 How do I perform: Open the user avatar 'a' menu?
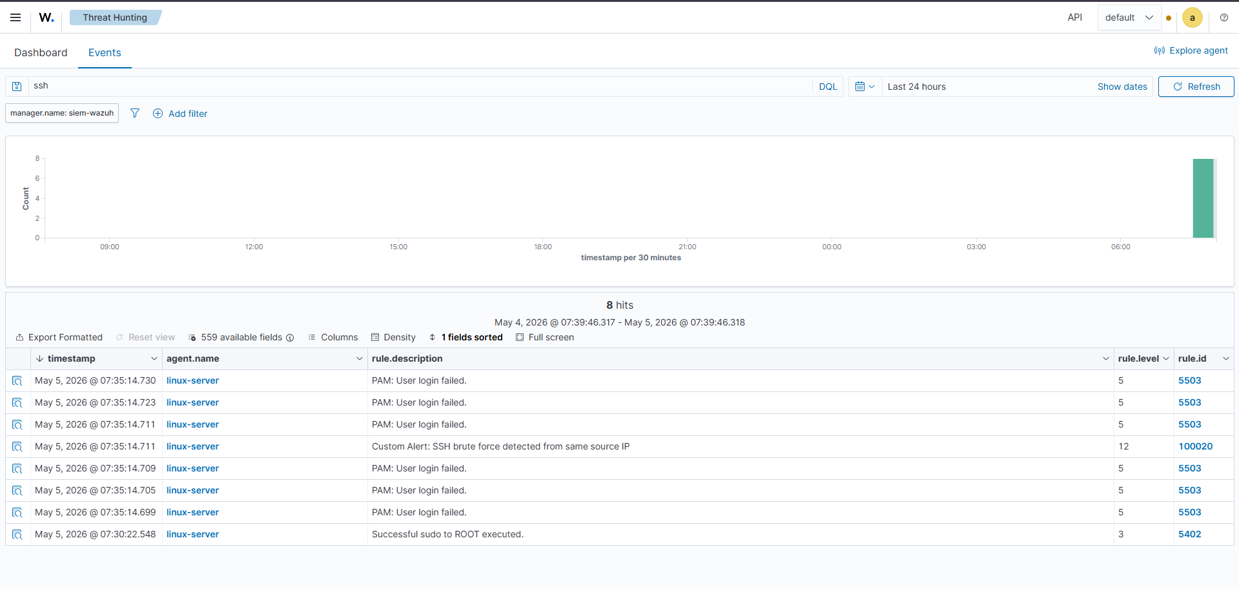(x=1193, y=17)
